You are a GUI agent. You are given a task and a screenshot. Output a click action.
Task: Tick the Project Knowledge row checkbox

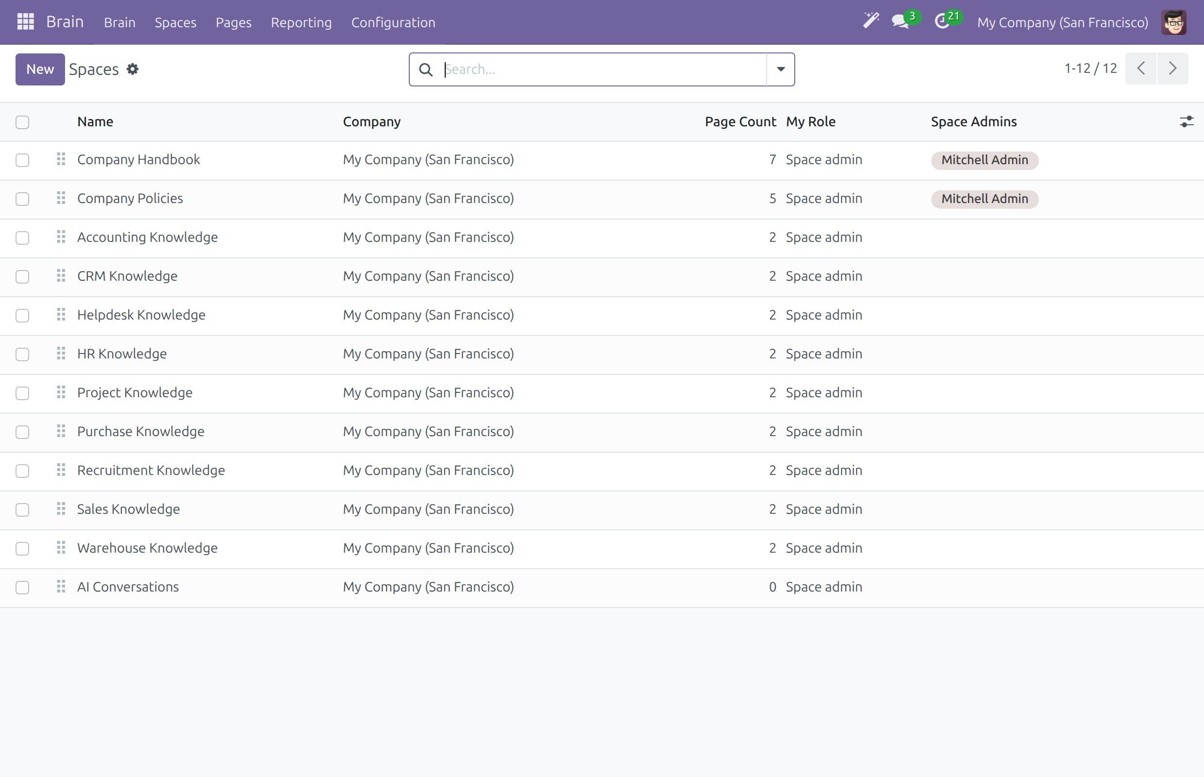pos(22,393)
